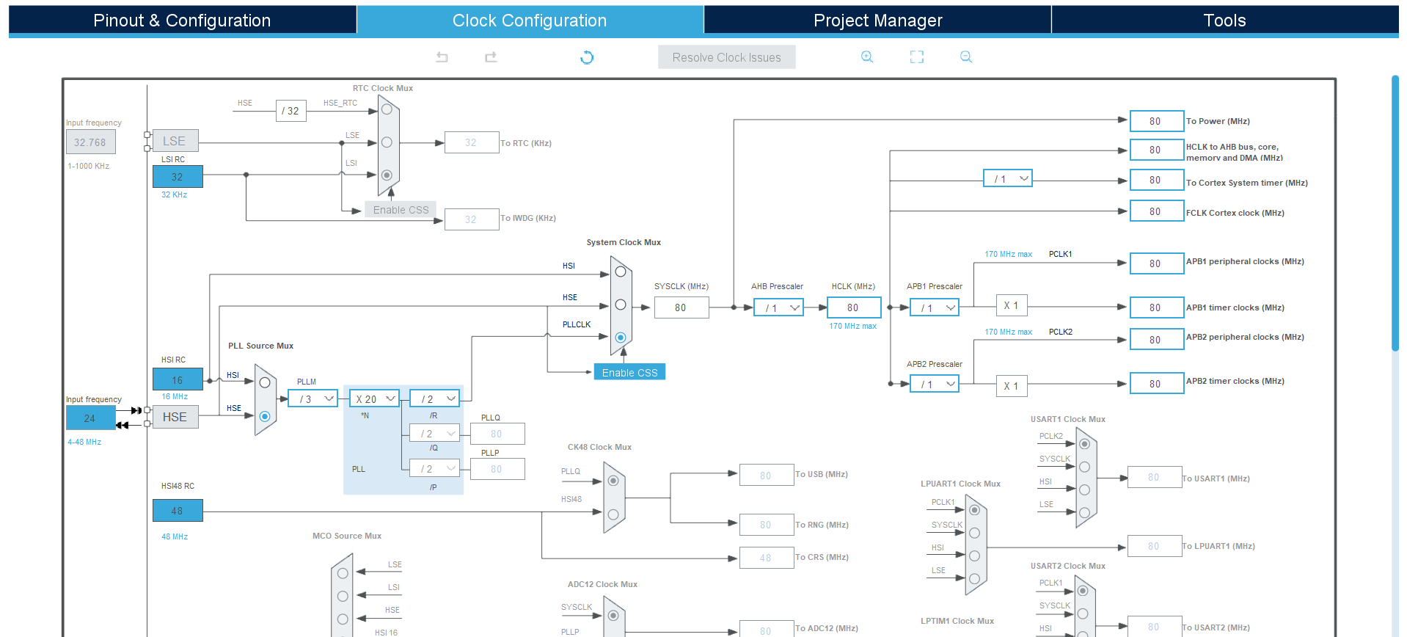Select SYSCLK on USART2 Clock Mux
Screen dimensions: 1407x637
coord(1083,614)
